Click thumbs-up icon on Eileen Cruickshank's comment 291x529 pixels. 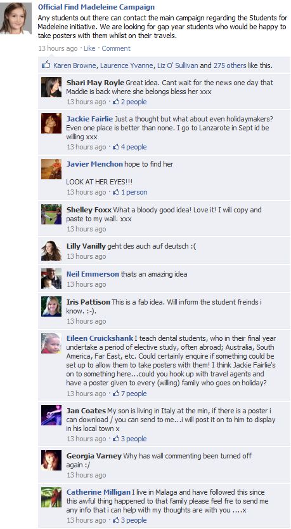pyautogui.click(x=116, y=394)
